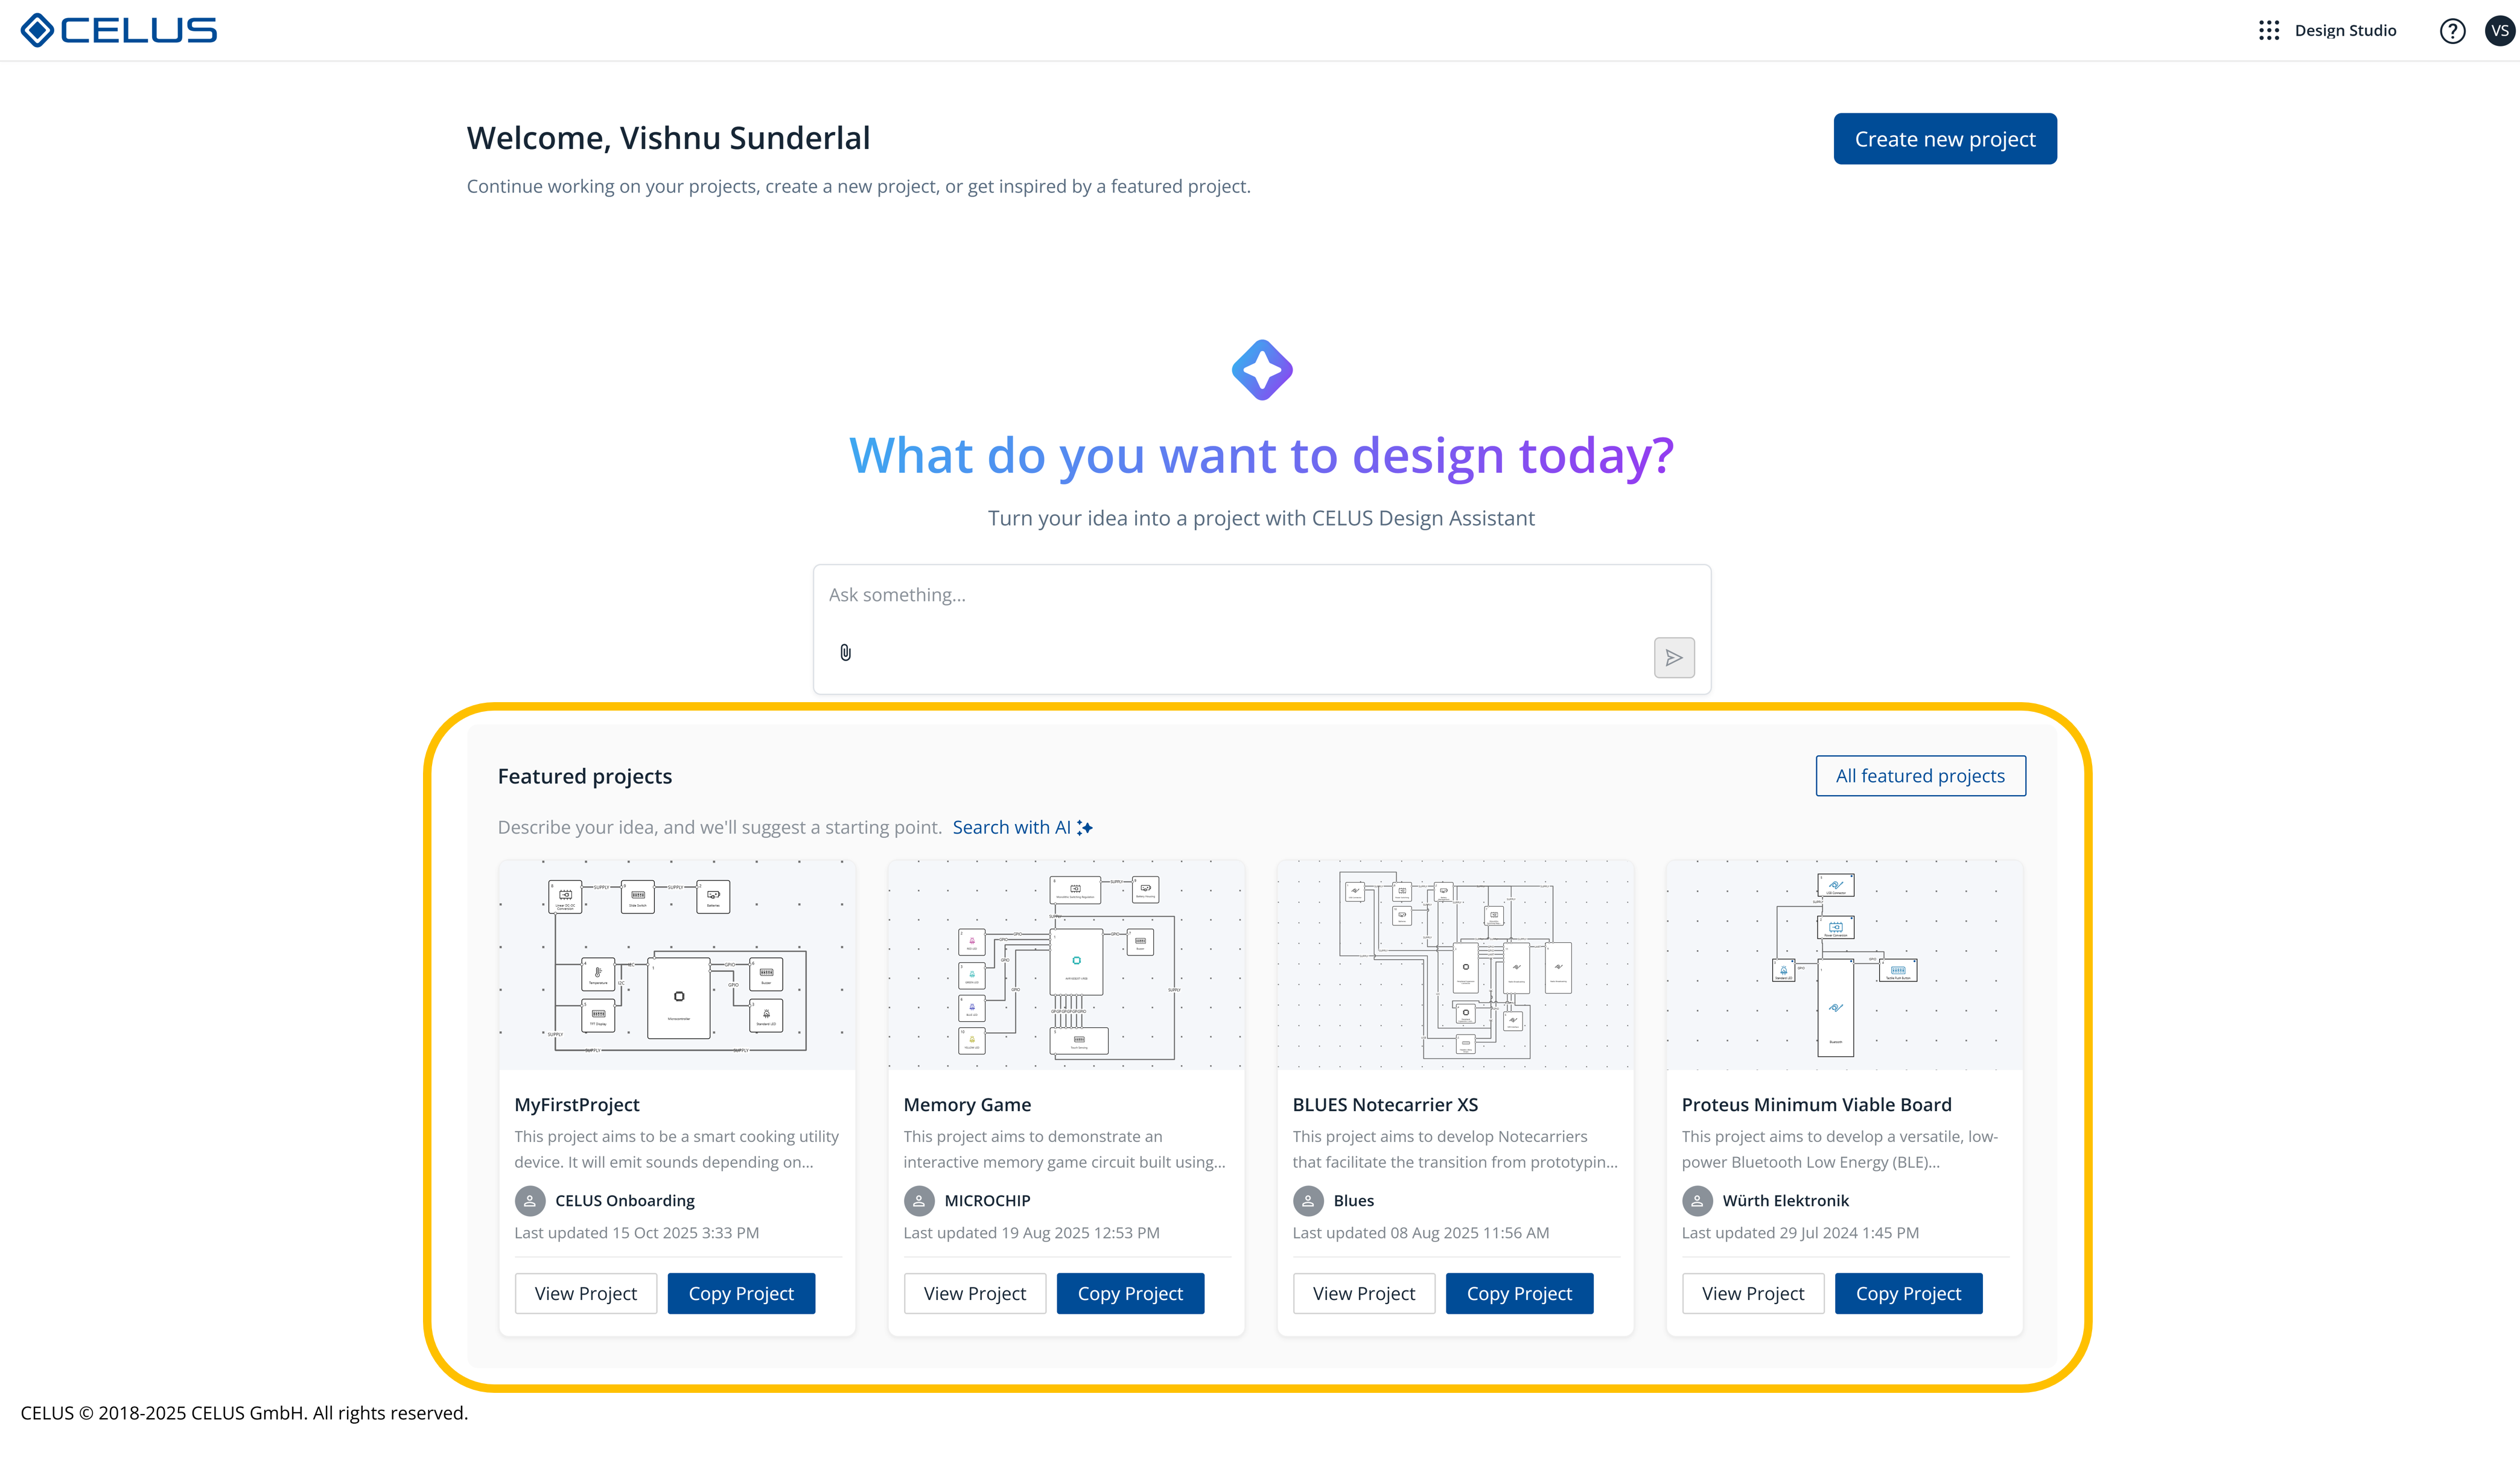Click the Create new project button
2520x1458 pixels.
point(1944,139)
